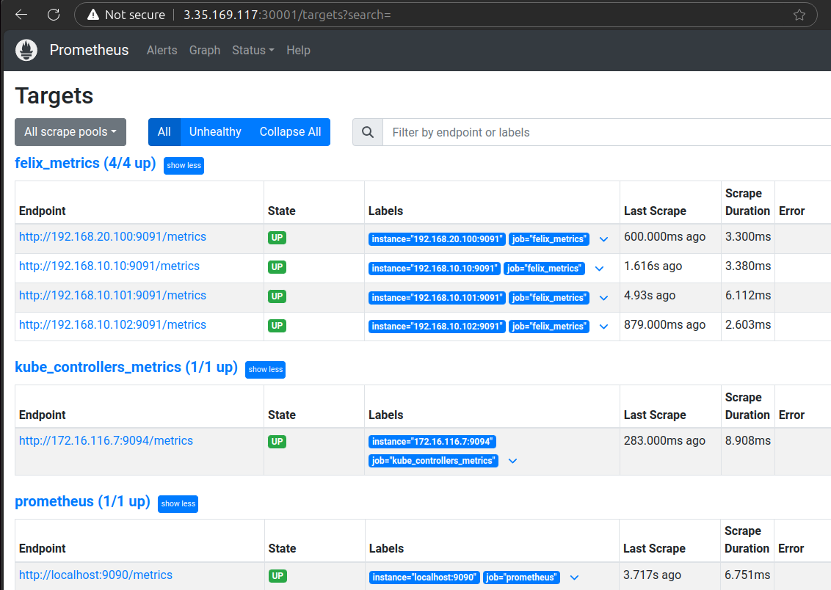The image size is (831, 590).
Task: Click scrape duration value 3.300ms
Action: tap(748, 237)
